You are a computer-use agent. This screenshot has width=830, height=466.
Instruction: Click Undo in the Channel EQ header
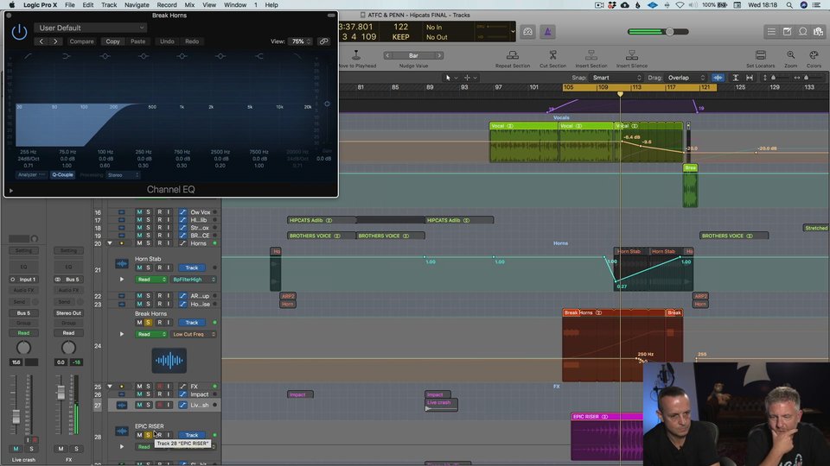(x=167, y=41)
